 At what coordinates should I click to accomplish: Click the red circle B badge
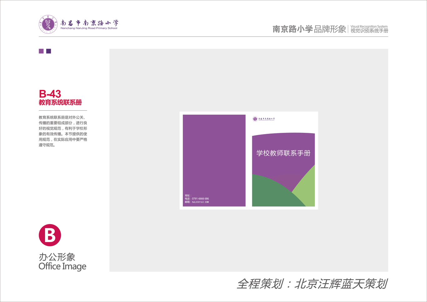[50, 235]
